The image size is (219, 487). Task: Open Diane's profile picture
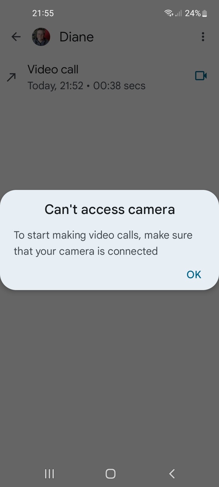pyautogui.click(x=41, y=37)
